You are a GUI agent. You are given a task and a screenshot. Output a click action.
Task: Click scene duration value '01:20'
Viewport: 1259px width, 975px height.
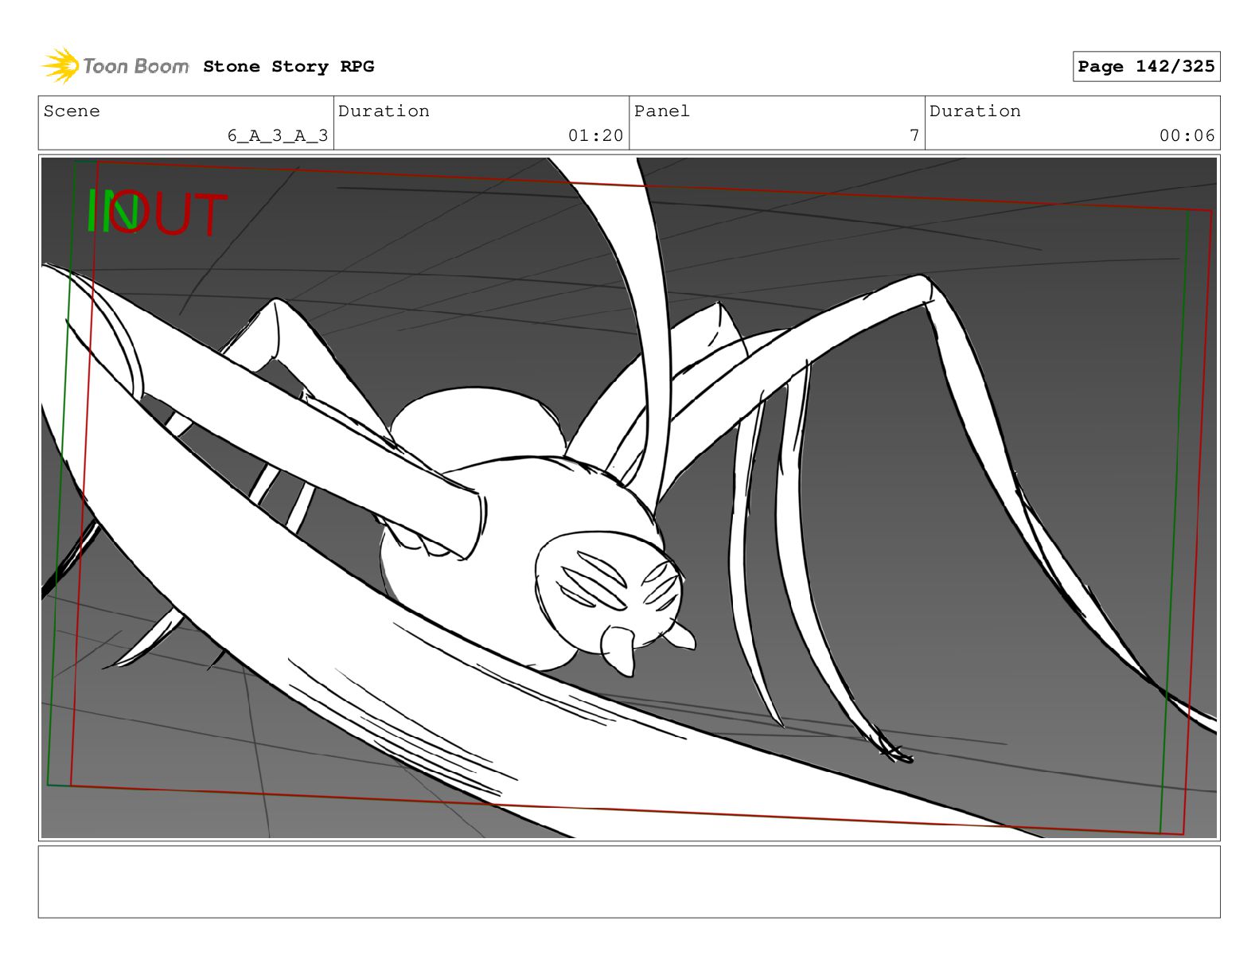595,136
